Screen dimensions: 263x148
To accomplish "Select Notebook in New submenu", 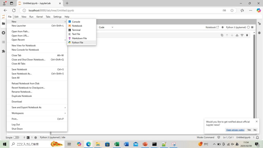I will coord(82,26).
